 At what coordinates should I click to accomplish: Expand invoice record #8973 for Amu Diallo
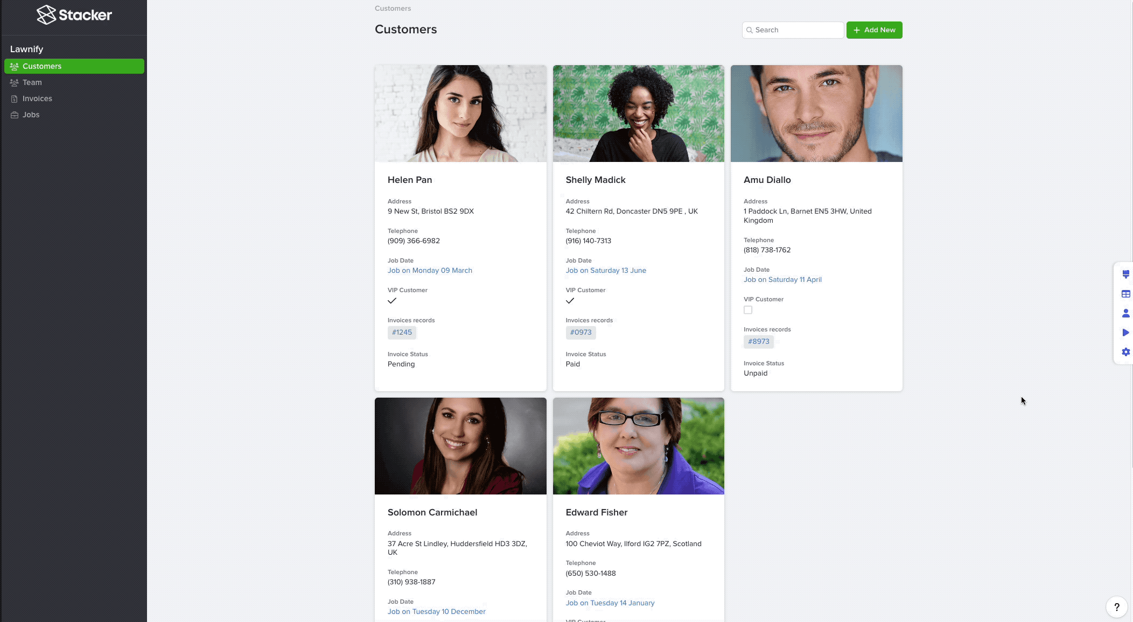coord(758,341)
